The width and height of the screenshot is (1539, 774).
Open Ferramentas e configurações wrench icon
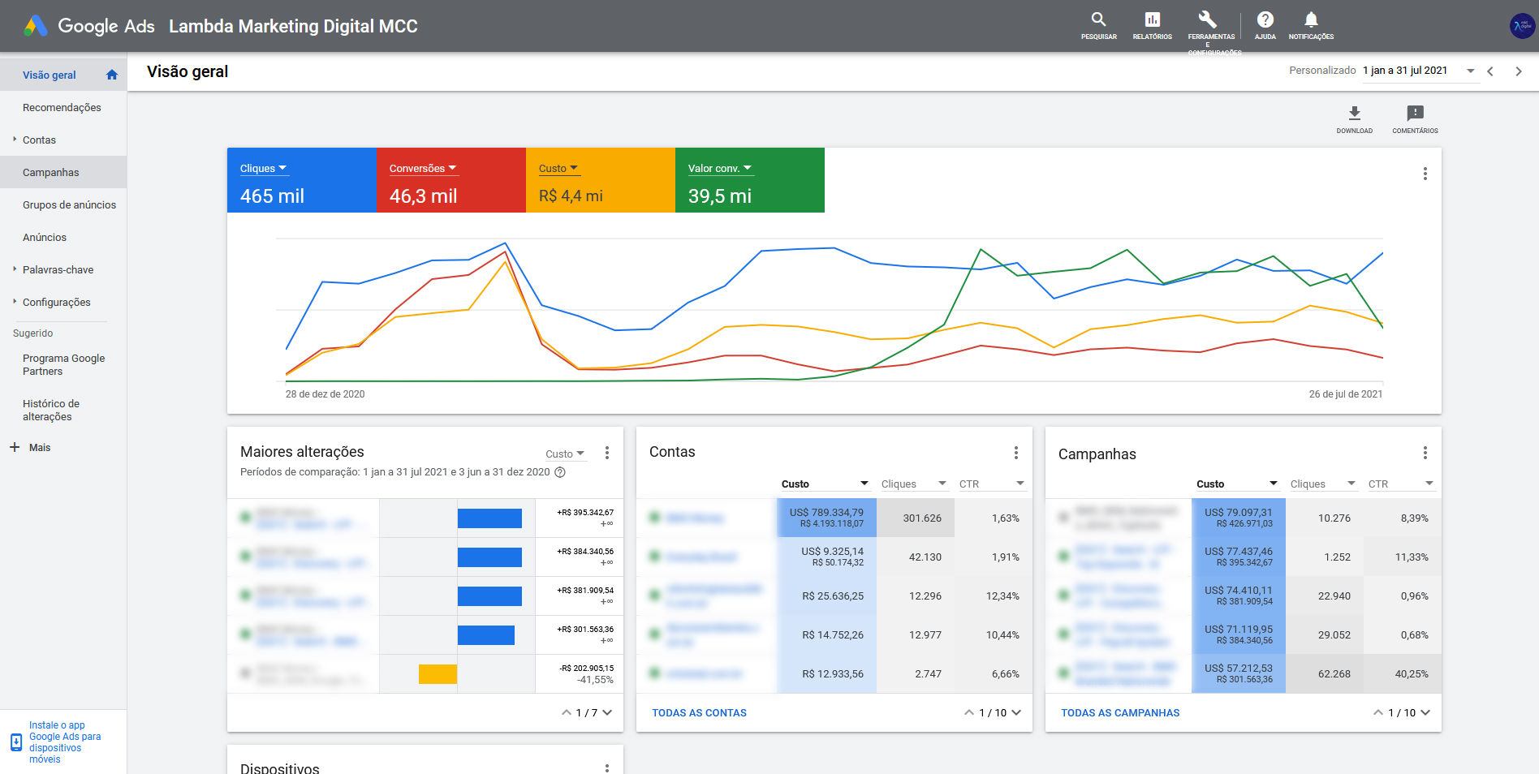click(x=1208, y=19)
